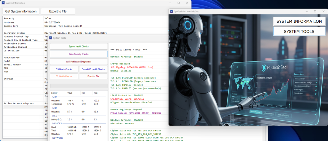The height and width of the screenshot is (141, 328).
Task: Open SYSTEM INFORMATION from the HostInfoSec launcher
Action: coord(299,21)
